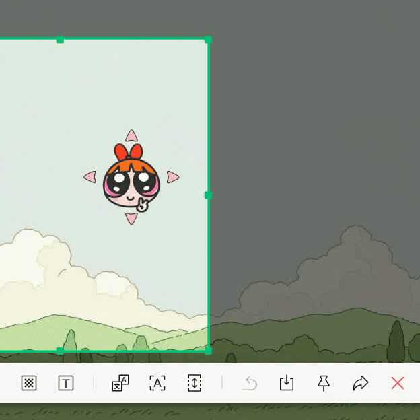Select the text annotation tool
Screen dimensions: 420x420
click(x=66, y=383)
